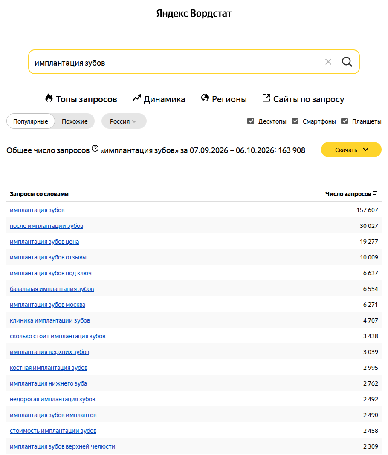The width and height of the screenshot is (388, 455).
Task: Uncheck the Смартфоны checkbox
Action: click(295, 121)
